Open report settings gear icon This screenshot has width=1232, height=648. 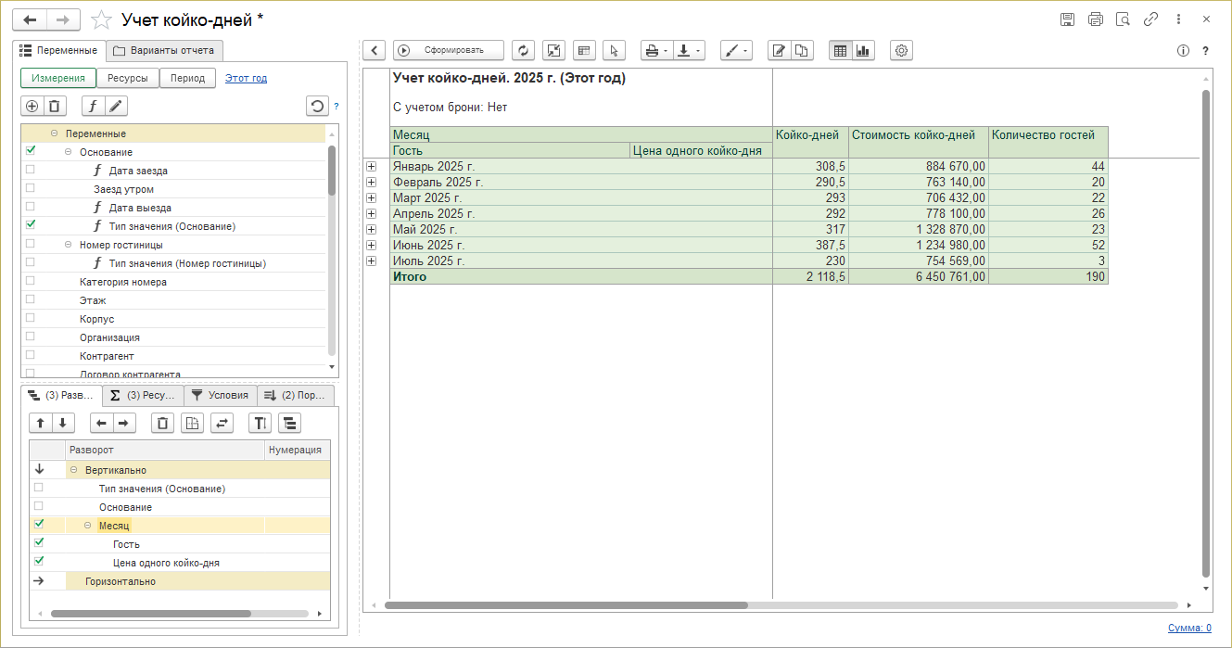coord(901,51)
